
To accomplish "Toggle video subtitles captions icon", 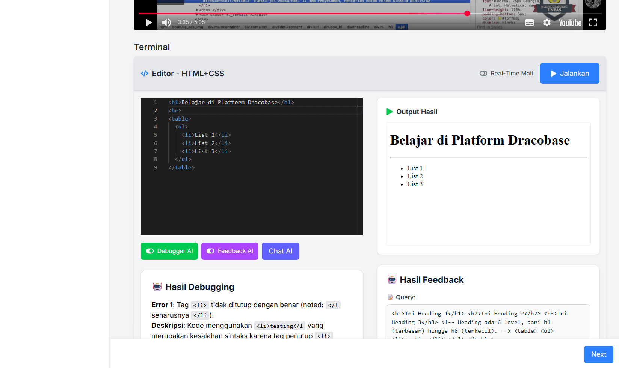I will 530,23.
